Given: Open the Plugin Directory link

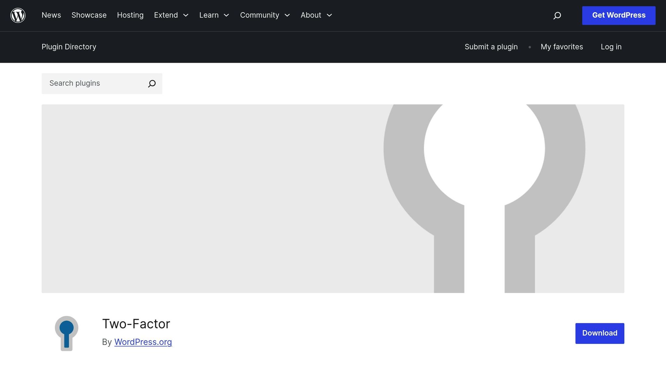Looking at the screenshot, I should (x=69, y=47).
